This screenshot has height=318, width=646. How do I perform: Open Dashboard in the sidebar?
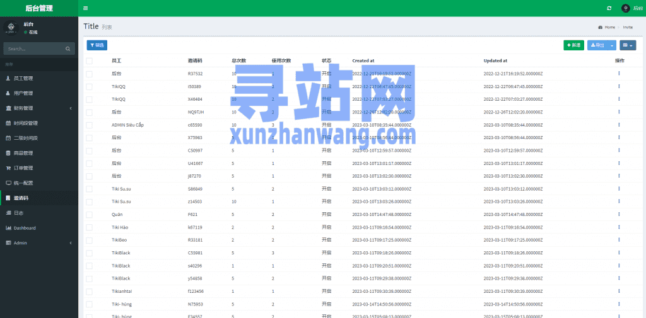39,228
